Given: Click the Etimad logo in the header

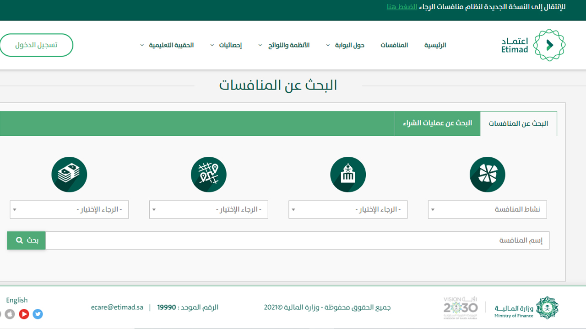Looking at the screenshot, I should coord(533,45).
